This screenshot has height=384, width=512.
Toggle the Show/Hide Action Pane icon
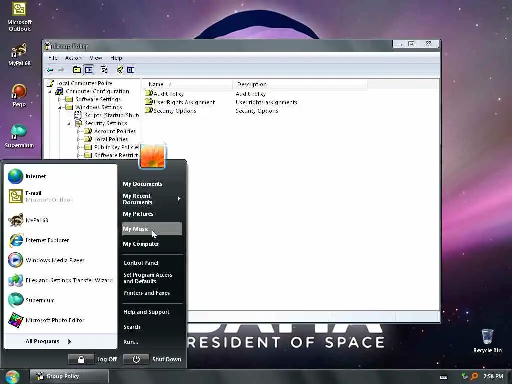pos(131,70)
